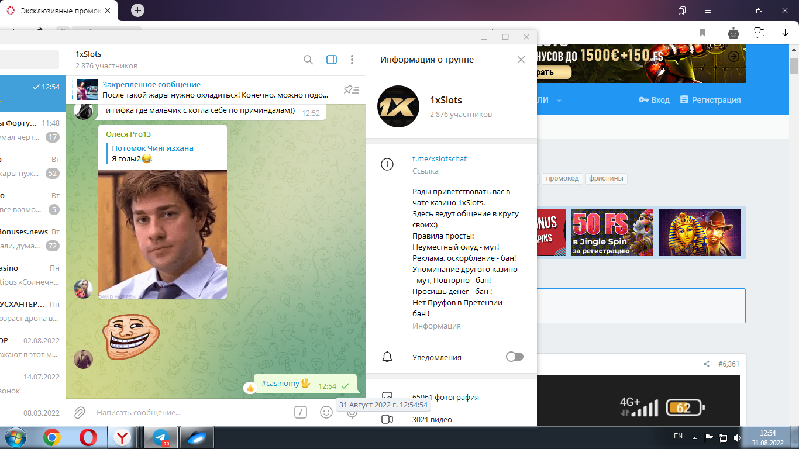Click the avatar beside troll face sticker
Image resolution: width=799 pixels, height=449 pixels.
coord(83,359)
